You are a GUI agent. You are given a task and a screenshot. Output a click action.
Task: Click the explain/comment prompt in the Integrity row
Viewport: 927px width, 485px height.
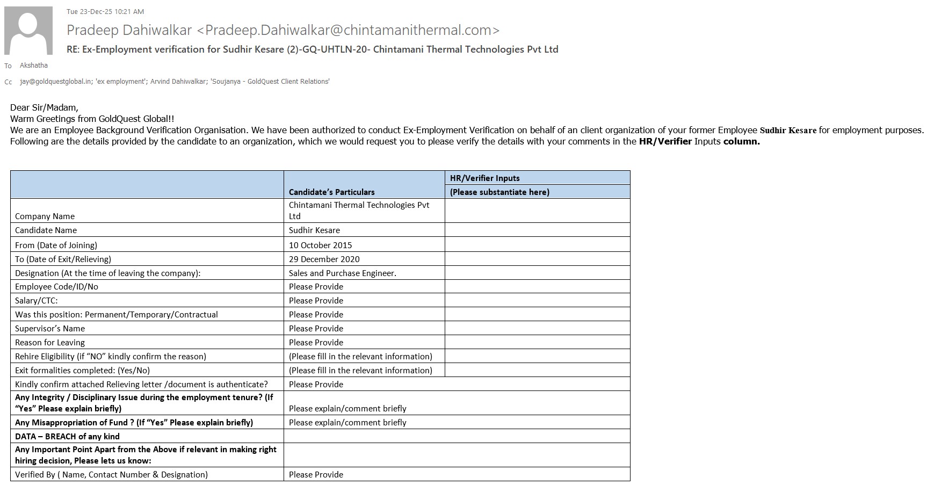click(x=347, y=408)
